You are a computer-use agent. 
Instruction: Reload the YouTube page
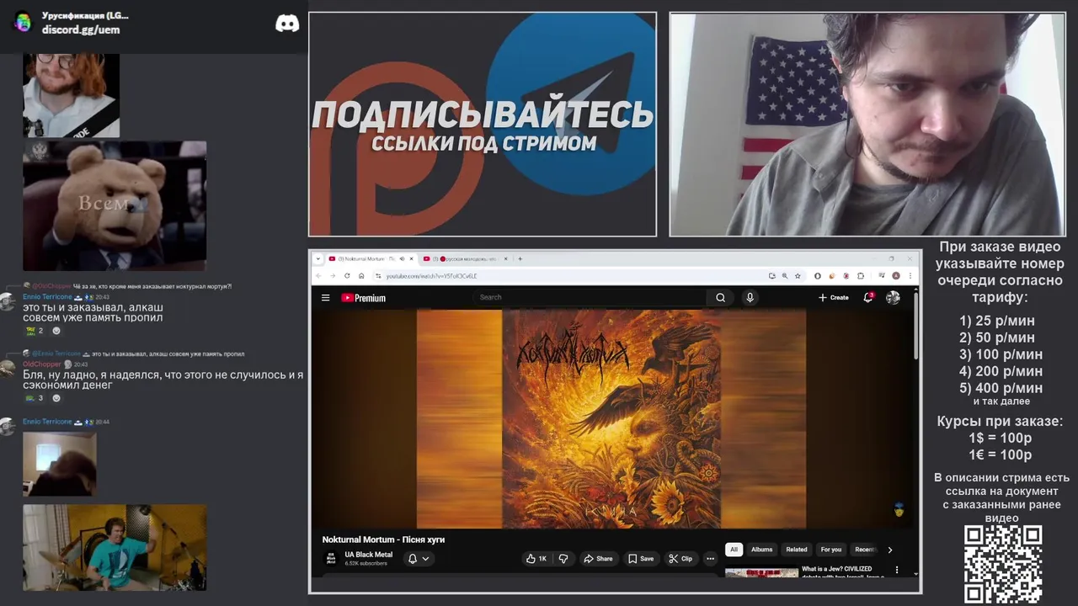(x=347, y=275)
